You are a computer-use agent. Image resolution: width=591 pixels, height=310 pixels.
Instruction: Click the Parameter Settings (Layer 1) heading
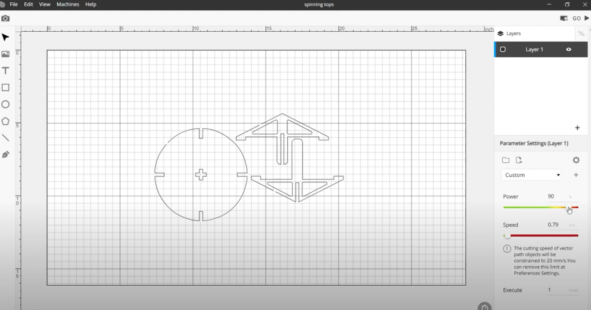click(x=534, y=143)
